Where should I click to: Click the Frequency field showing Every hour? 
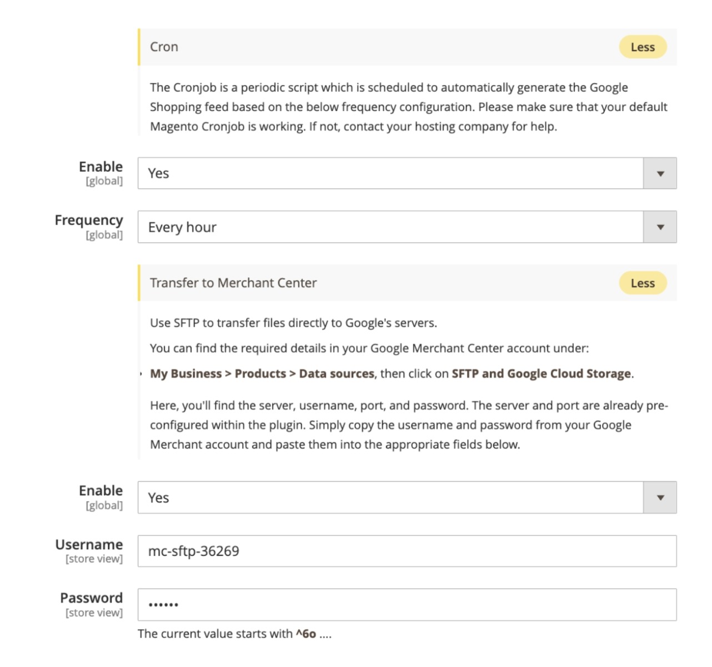(407, 227)
